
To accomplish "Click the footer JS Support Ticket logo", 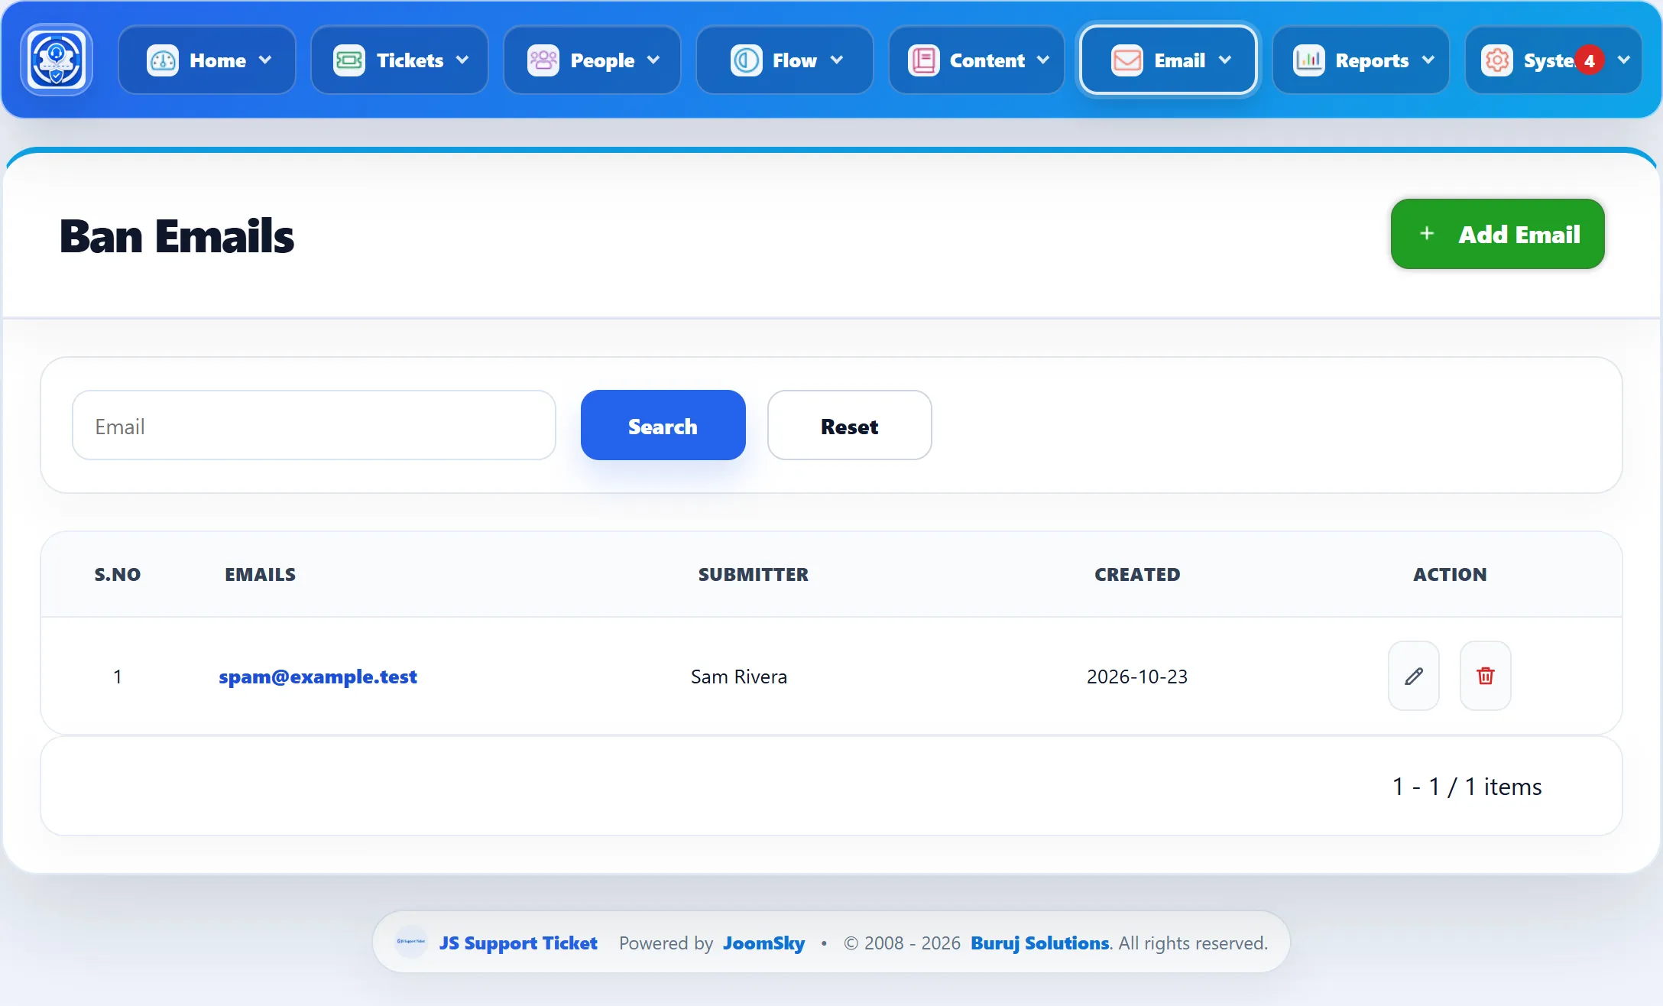I will pyautogui.click(x=411, y=942).
